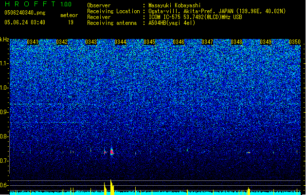Click the 0.8 kHz frequency axis label

point(4,136)
